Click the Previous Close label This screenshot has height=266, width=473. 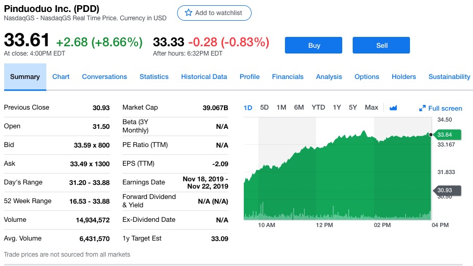[27, 108]
